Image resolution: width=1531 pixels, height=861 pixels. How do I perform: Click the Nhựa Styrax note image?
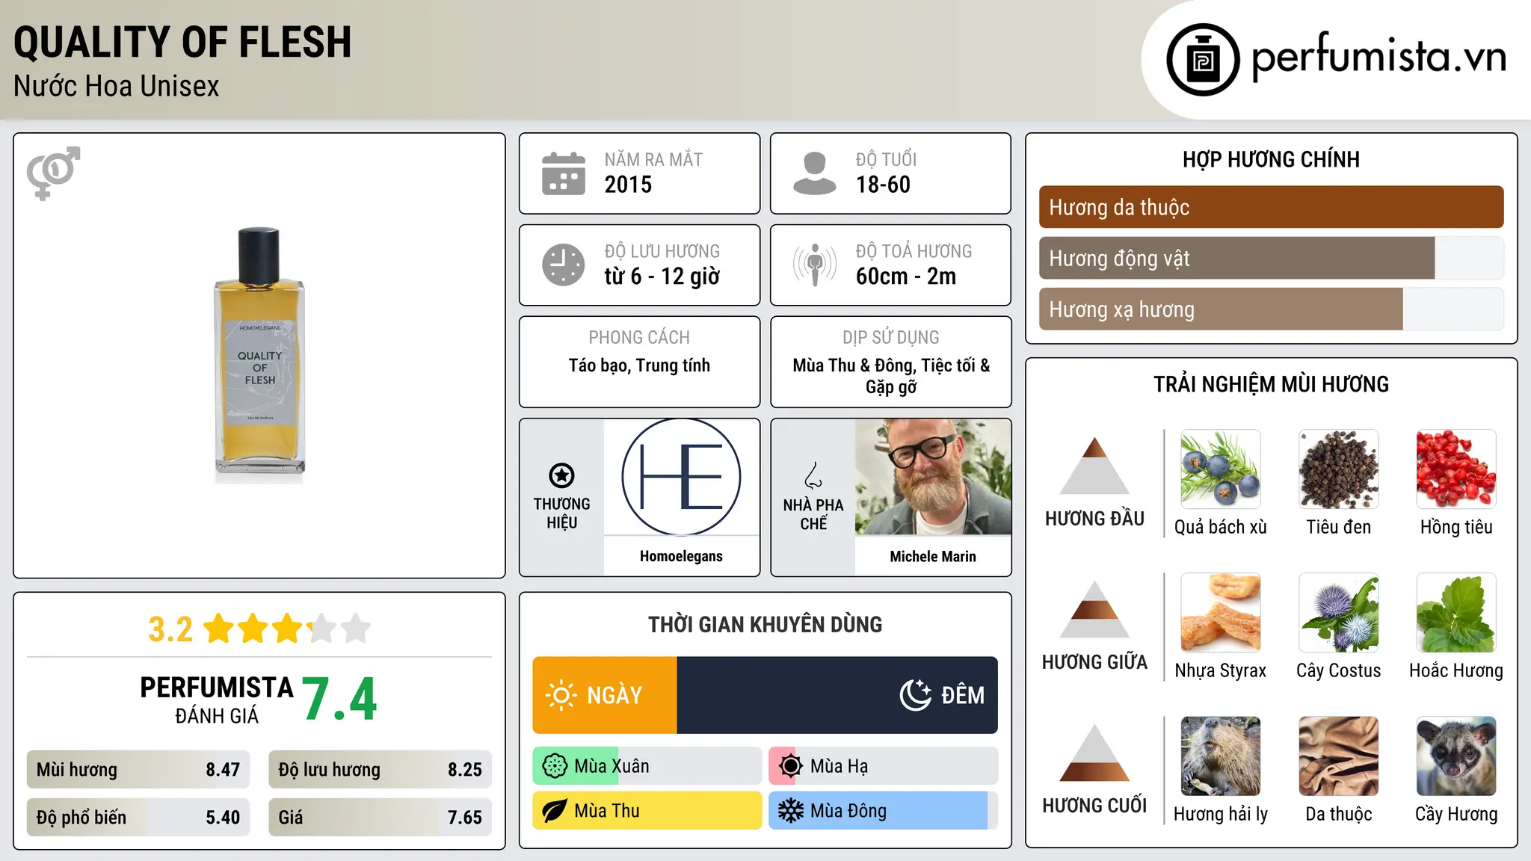coord(1221,613)
